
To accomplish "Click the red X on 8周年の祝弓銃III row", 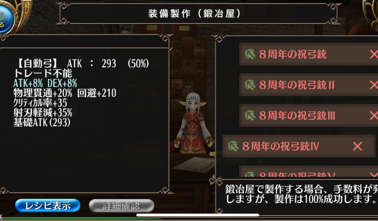I will coord(374,116).
